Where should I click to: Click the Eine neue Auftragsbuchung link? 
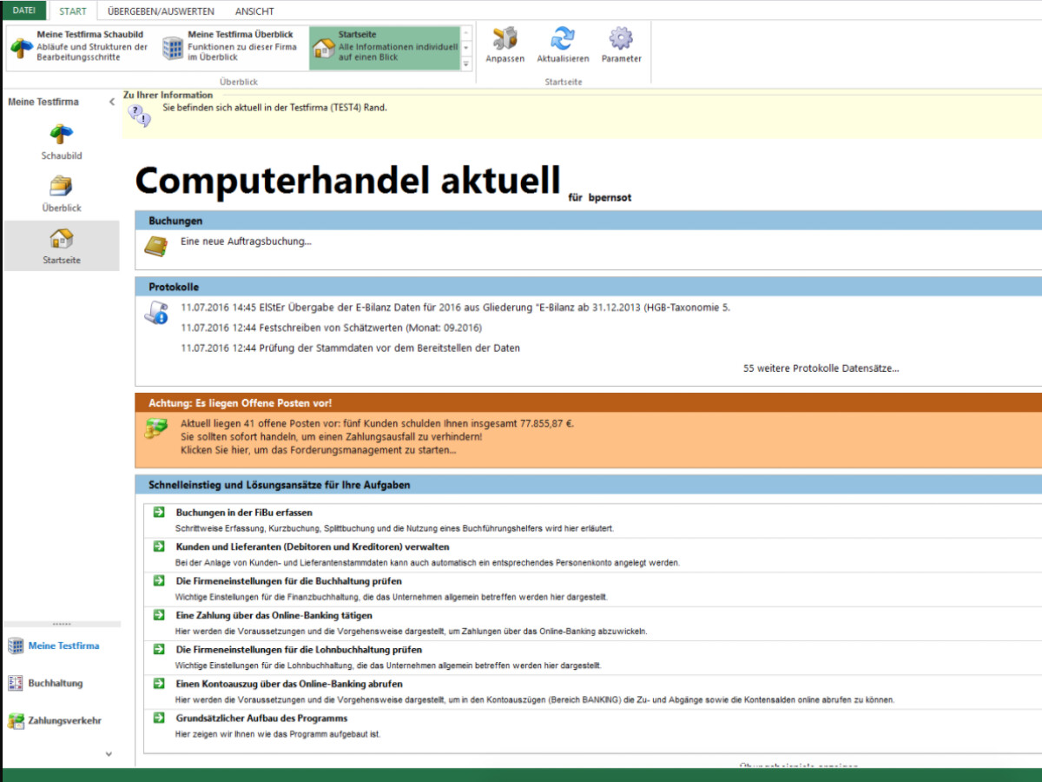click(246, 242)
